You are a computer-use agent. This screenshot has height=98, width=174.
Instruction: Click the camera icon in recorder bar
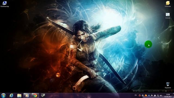[x=166, y=91]
